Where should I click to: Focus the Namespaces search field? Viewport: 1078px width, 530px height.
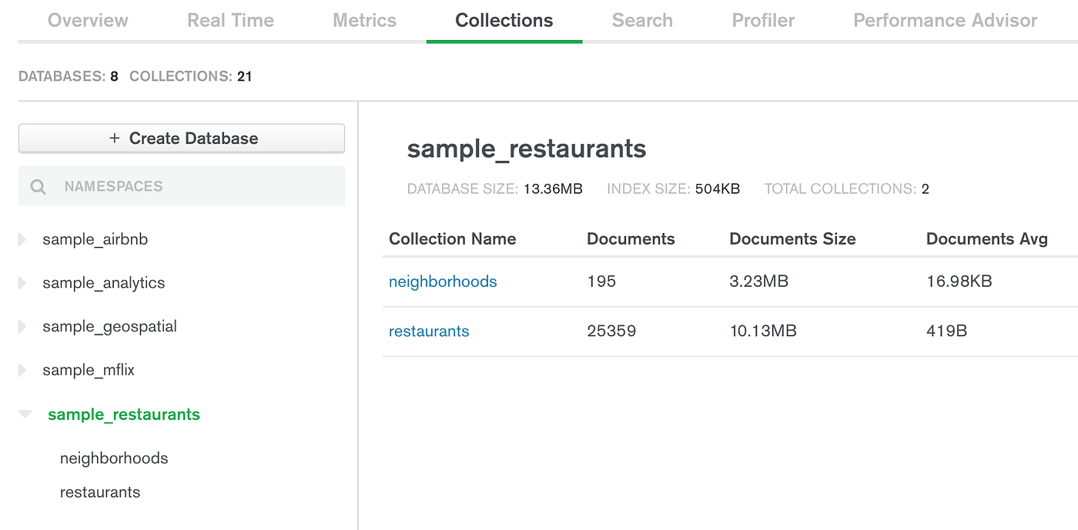coord(182,186)
